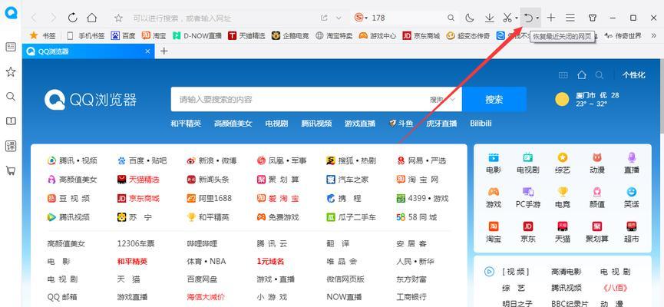Open 腾讯·视频 site link
Screen dimensions: 664x307
tap(72, 161)
